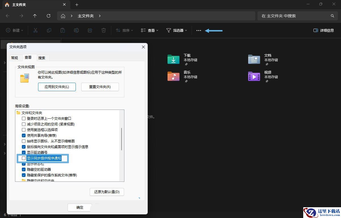341x218 pixels.
Task: Open the 排序 sort dropdown
Action: click(124, 30)
